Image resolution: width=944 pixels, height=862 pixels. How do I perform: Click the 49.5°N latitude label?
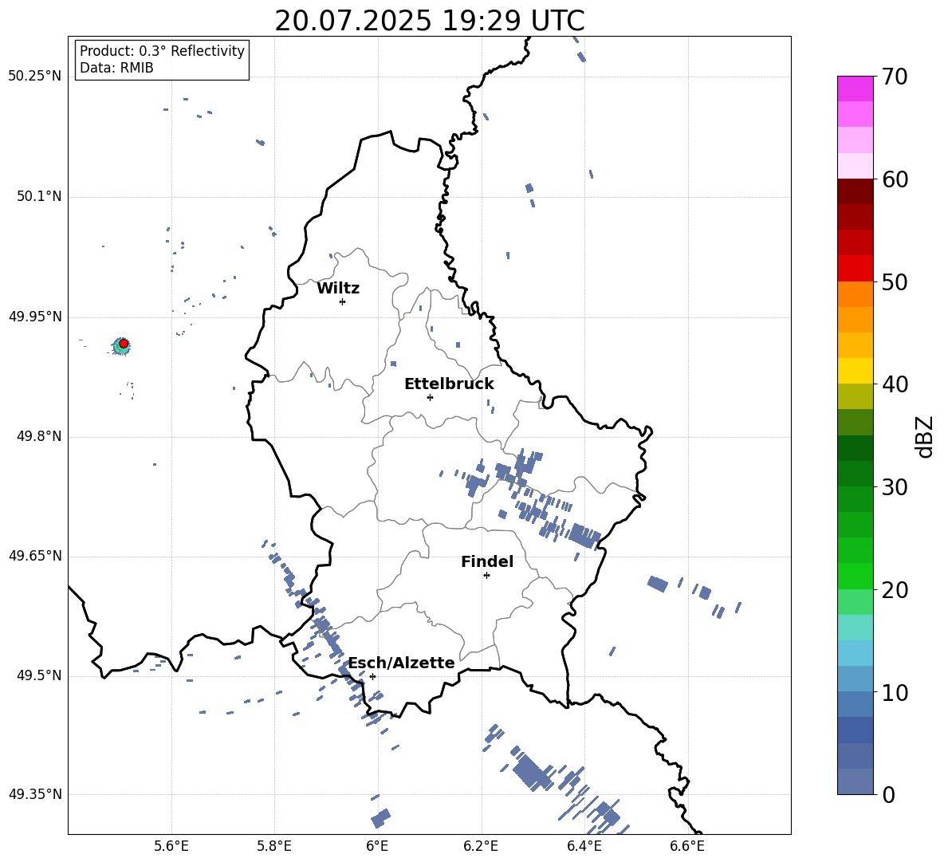(x=39, y=675)
